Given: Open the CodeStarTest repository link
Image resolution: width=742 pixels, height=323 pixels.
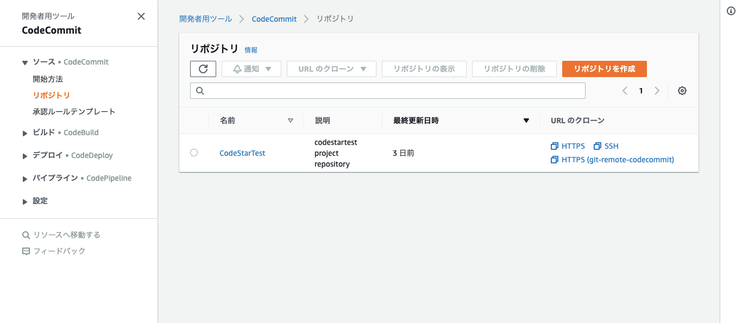Looking at the screenshot, I should click(x=242, y=153).
